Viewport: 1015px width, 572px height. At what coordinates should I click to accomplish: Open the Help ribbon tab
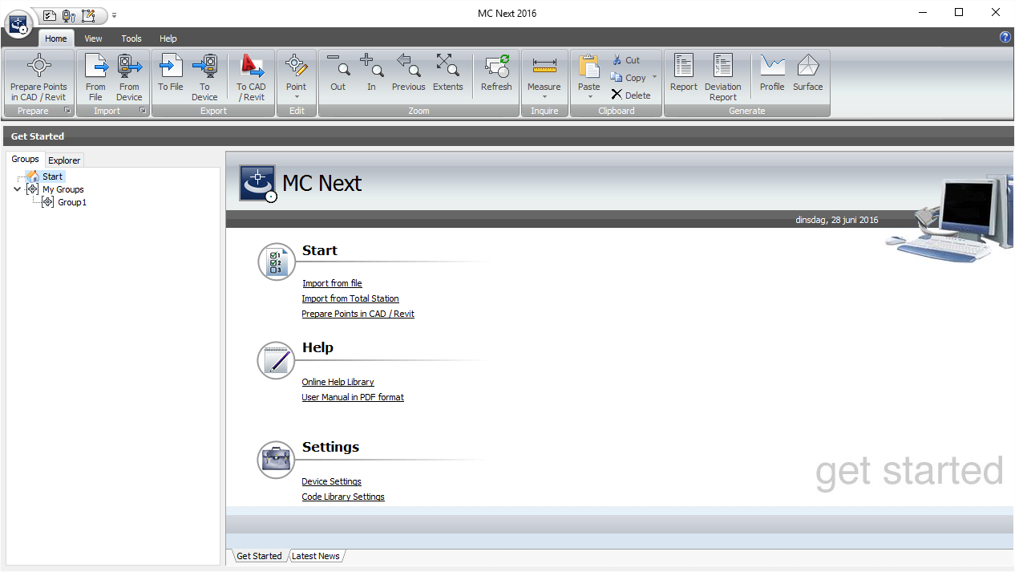[168, 39]
